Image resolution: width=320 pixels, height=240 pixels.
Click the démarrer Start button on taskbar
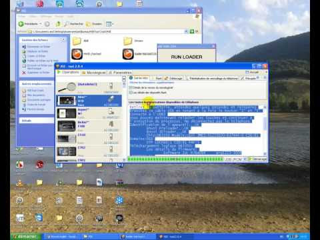26,237
